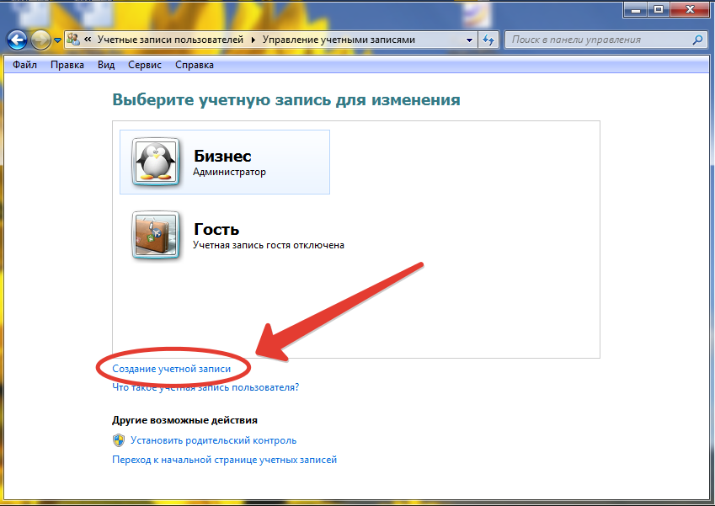
Task: Click the 'Администратор' label under Бизнес
Action: (x=229, y=172)
